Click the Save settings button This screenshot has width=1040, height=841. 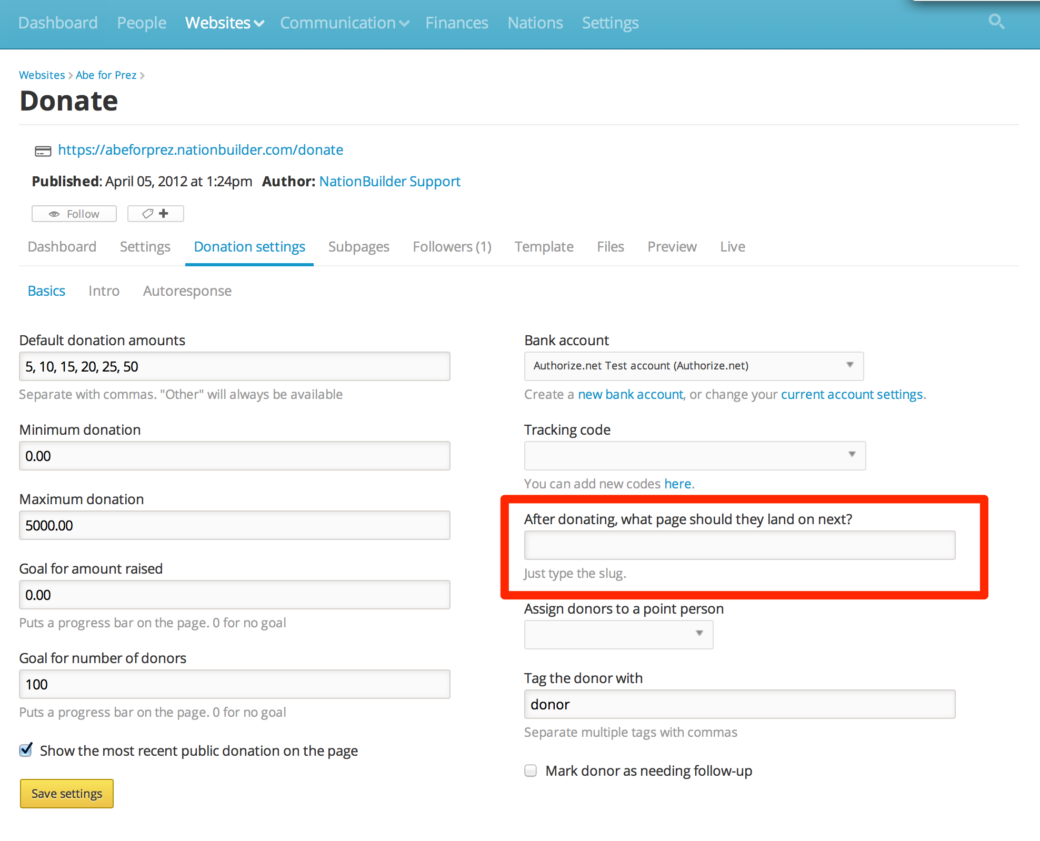click(x=67, y=793)
